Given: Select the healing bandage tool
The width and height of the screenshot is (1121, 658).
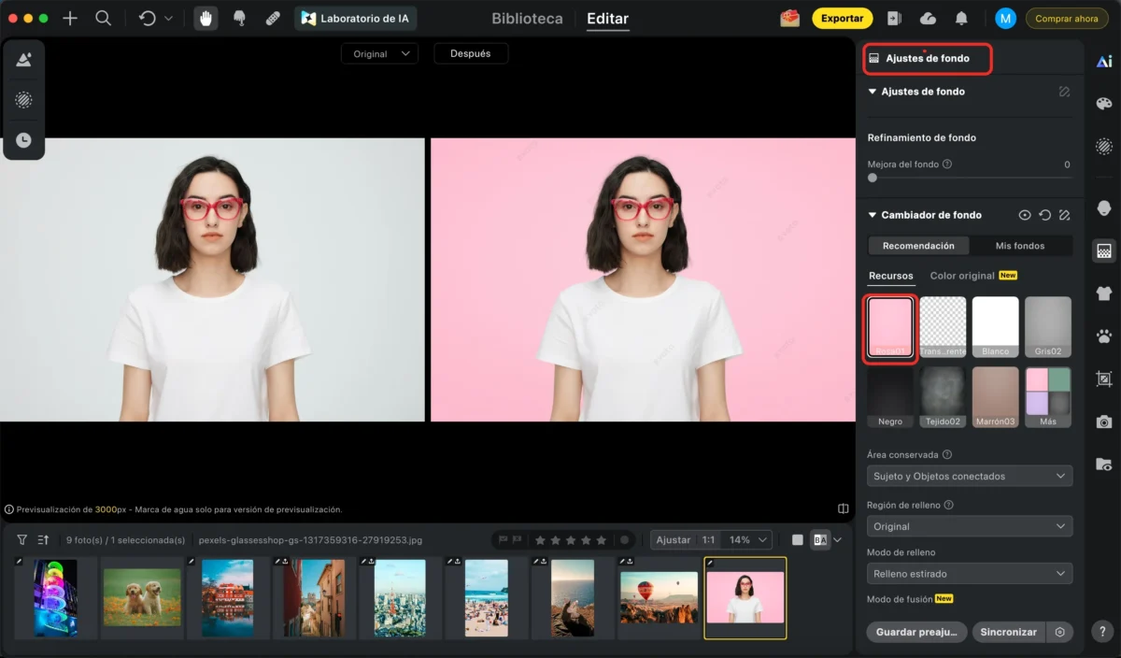Looking at the screenshot, I should pos(273,19).
